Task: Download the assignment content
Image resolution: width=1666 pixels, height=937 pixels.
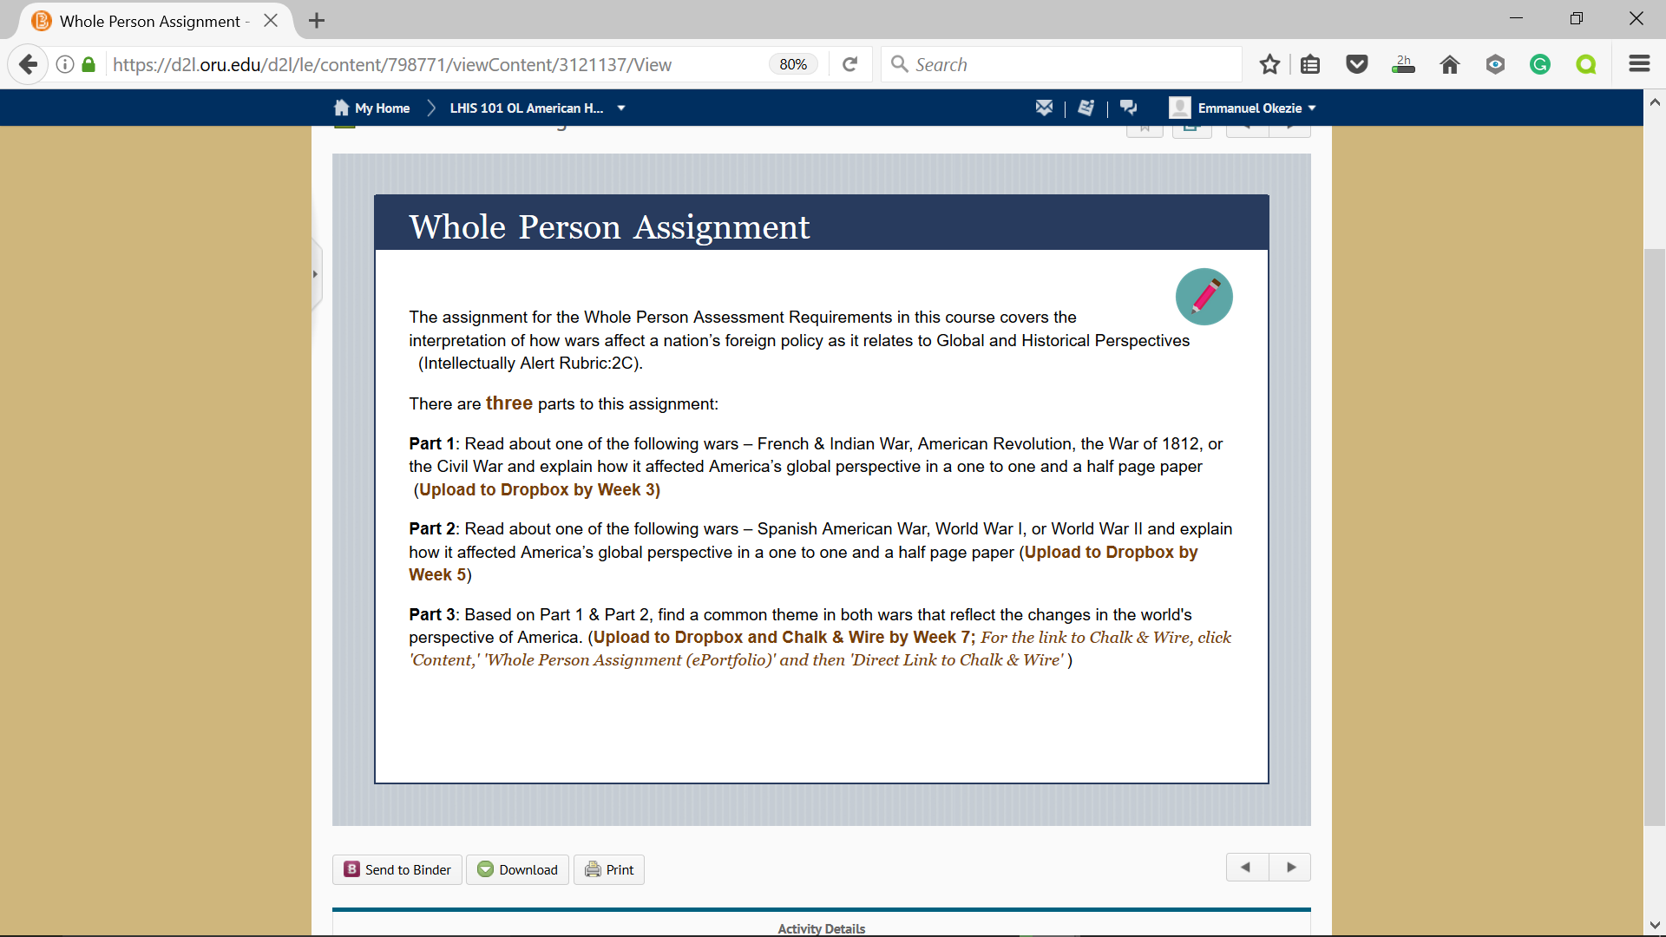Action: (x=518, y=869)
